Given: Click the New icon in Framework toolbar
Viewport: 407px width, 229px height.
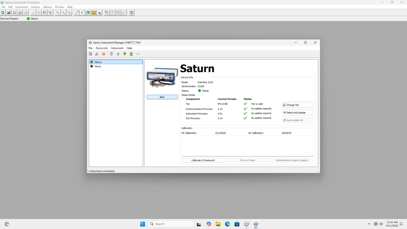Looking at the screenshot, I should tap(3, 13).
